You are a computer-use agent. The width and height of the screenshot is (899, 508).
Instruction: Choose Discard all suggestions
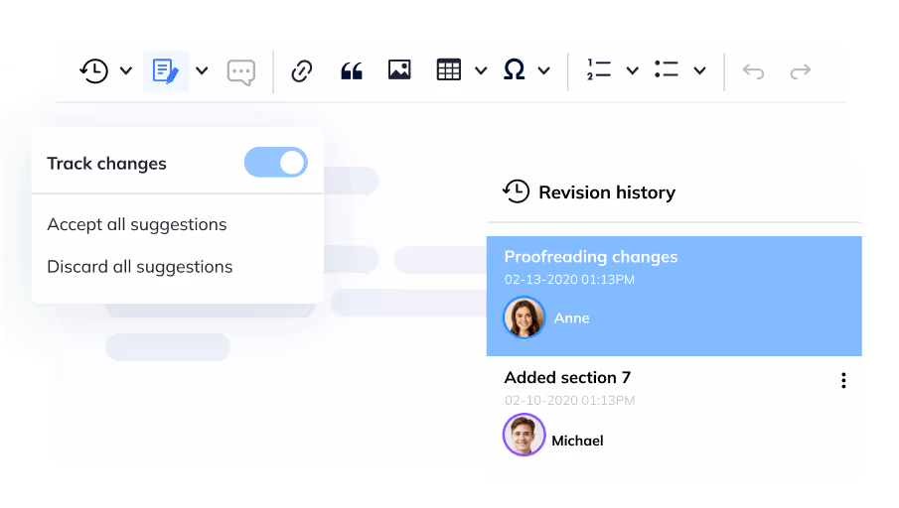pos(140,267)
